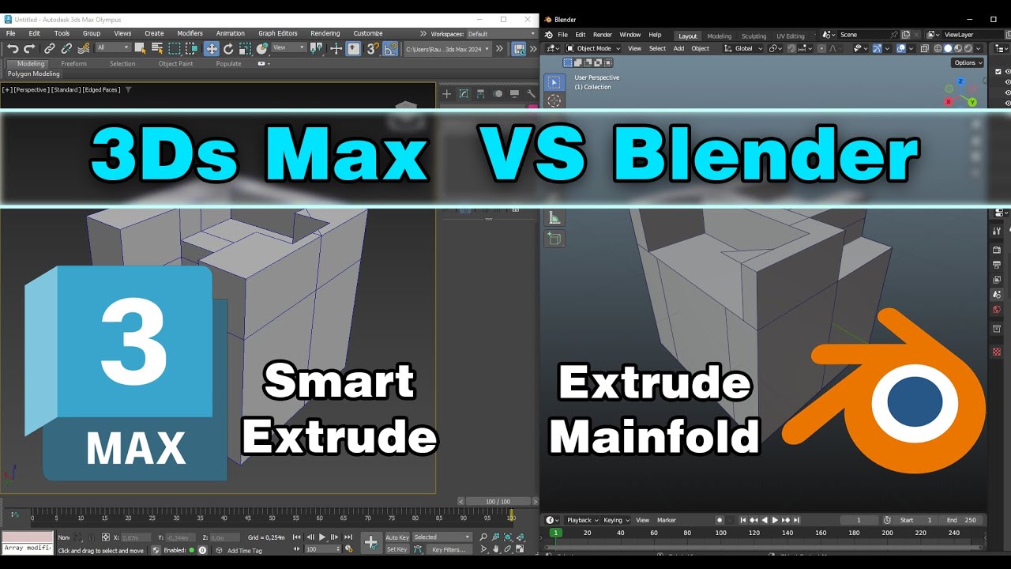Open the Customize menu in 3ds Max
Image resolution: width=1011 pixels, height=569 pixels.
(x=368, y=33)
